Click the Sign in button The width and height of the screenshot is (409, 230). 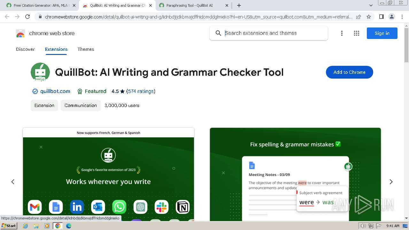click(382, 33)
